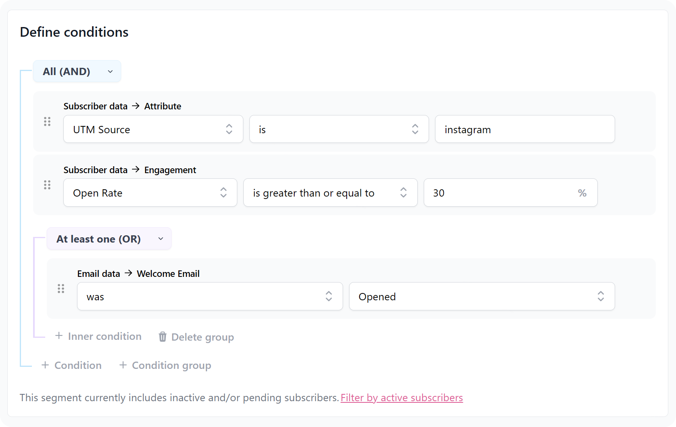The image size is (676, 427).
Task: Open the 'was' email condition dropdown
Action: (x=210, y=297)
